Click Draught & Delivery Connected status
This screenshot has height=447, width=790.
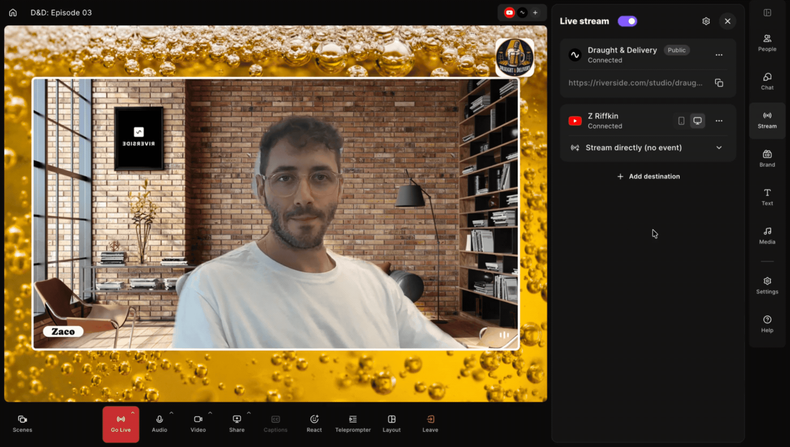605,60
